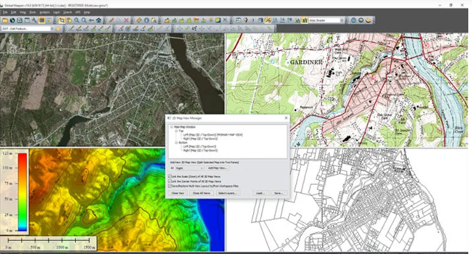The width and height of the screenshot is (472, 254).
Task: Click the map scale bar
Action: pos(48,243)
